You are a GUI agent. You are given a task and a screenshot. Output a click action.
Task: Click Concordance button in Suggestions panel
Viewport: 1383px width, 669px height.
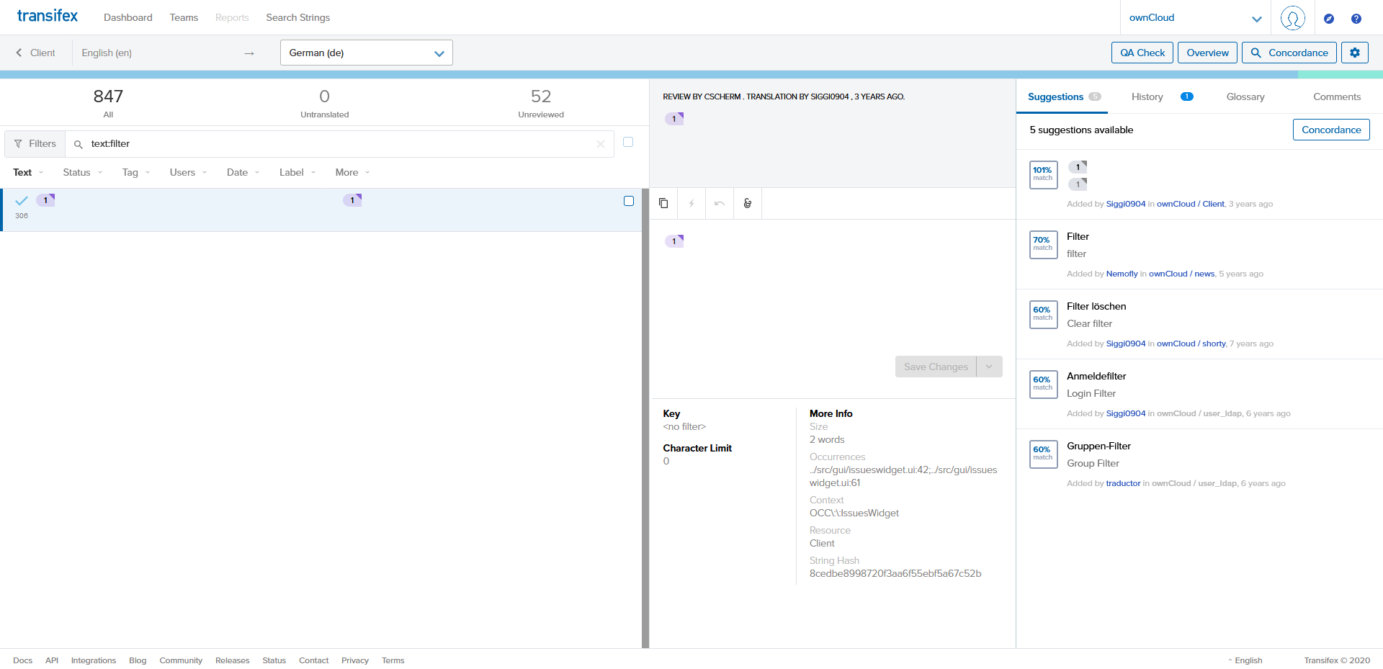pos(1331,130)
